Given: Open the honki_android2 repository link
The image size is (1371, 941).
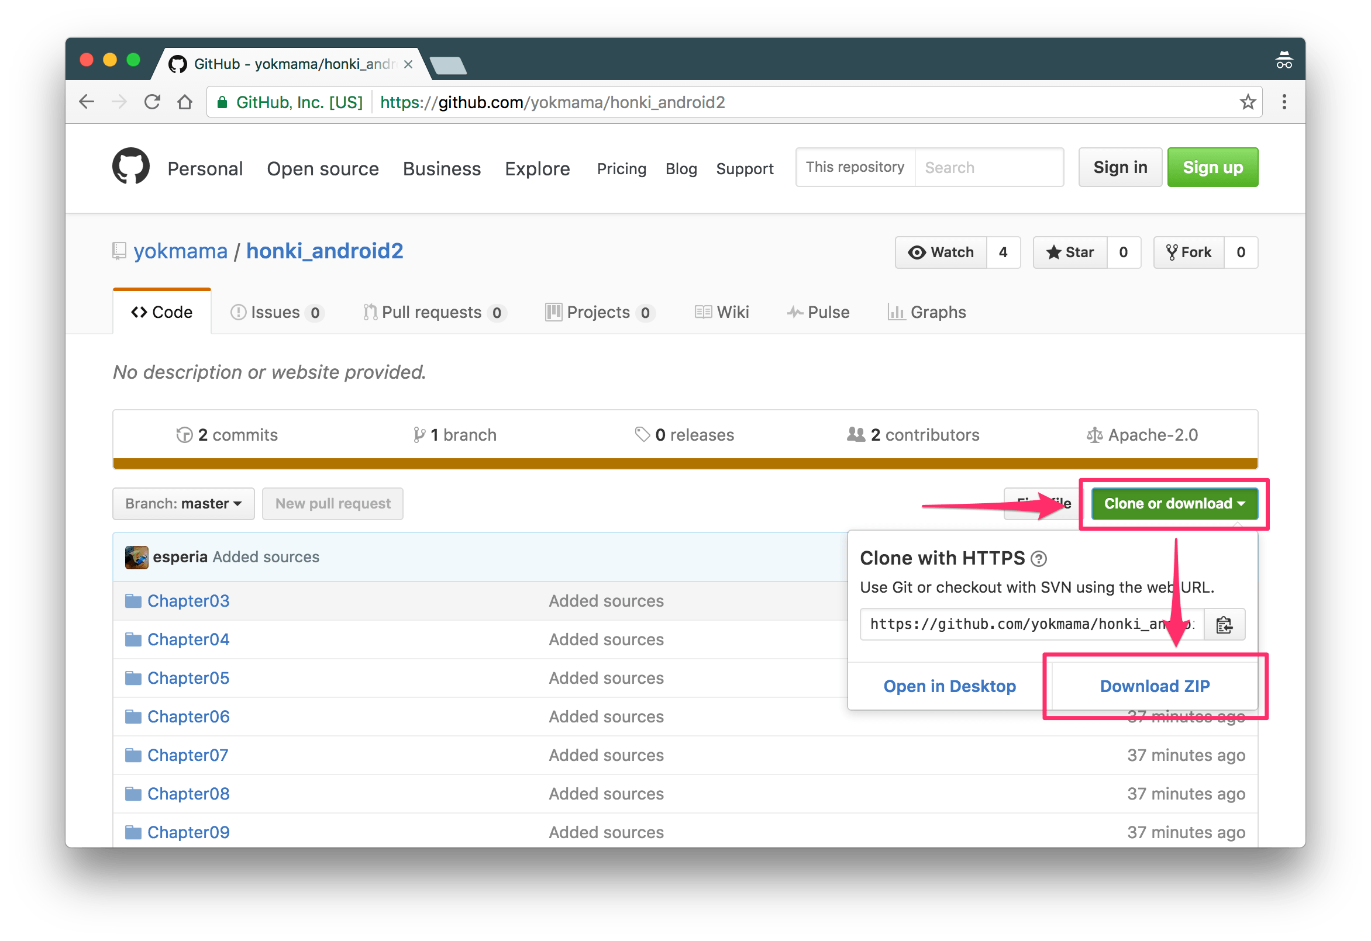Looking at the screenshot, I should tap(325, 251).
